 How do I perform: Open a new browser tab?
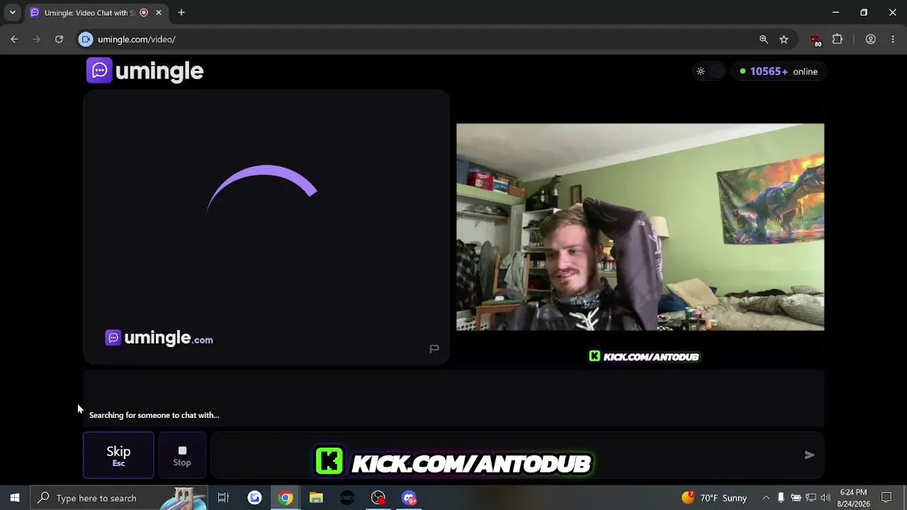pyautogui.click(x=181, y=13)
